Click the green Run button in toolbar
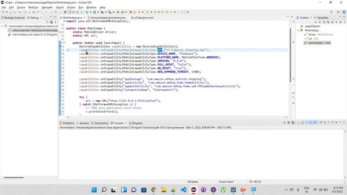 94,12
